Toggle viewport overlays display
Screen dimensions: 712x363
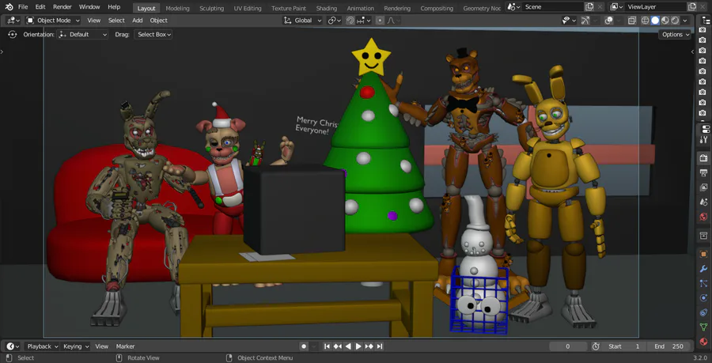[609, 21]
